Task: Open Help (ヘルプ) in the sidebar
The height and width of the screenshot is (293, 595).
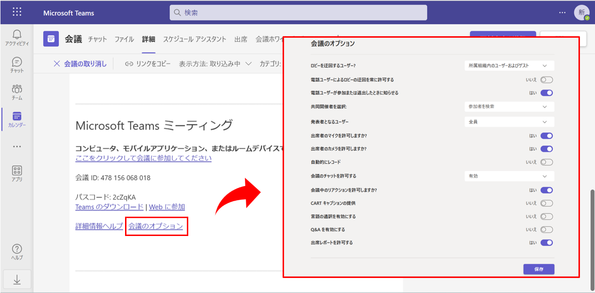Action: pyautogui.click(x=17, y=252)
